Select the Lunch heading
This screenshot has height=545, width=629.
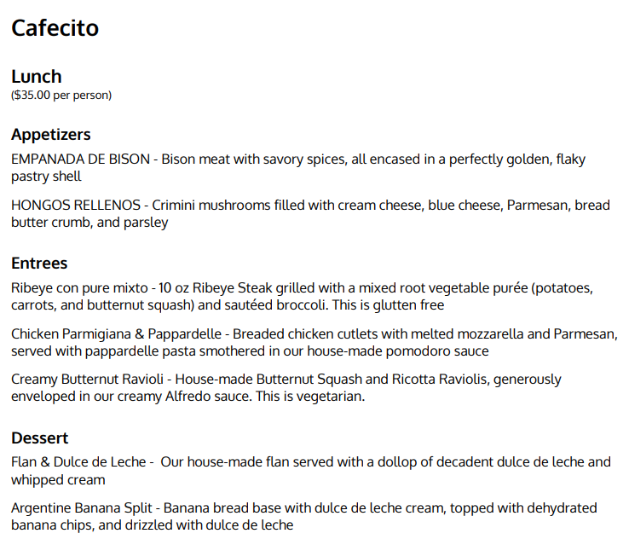[x=37, y=77]
